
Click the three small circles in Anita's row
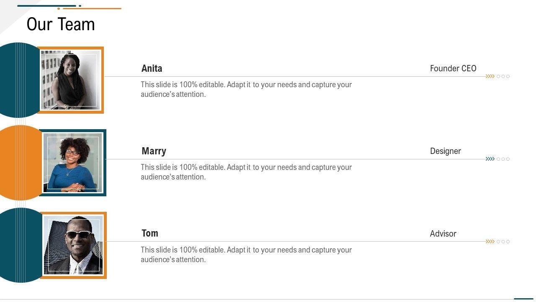point(503,76)
